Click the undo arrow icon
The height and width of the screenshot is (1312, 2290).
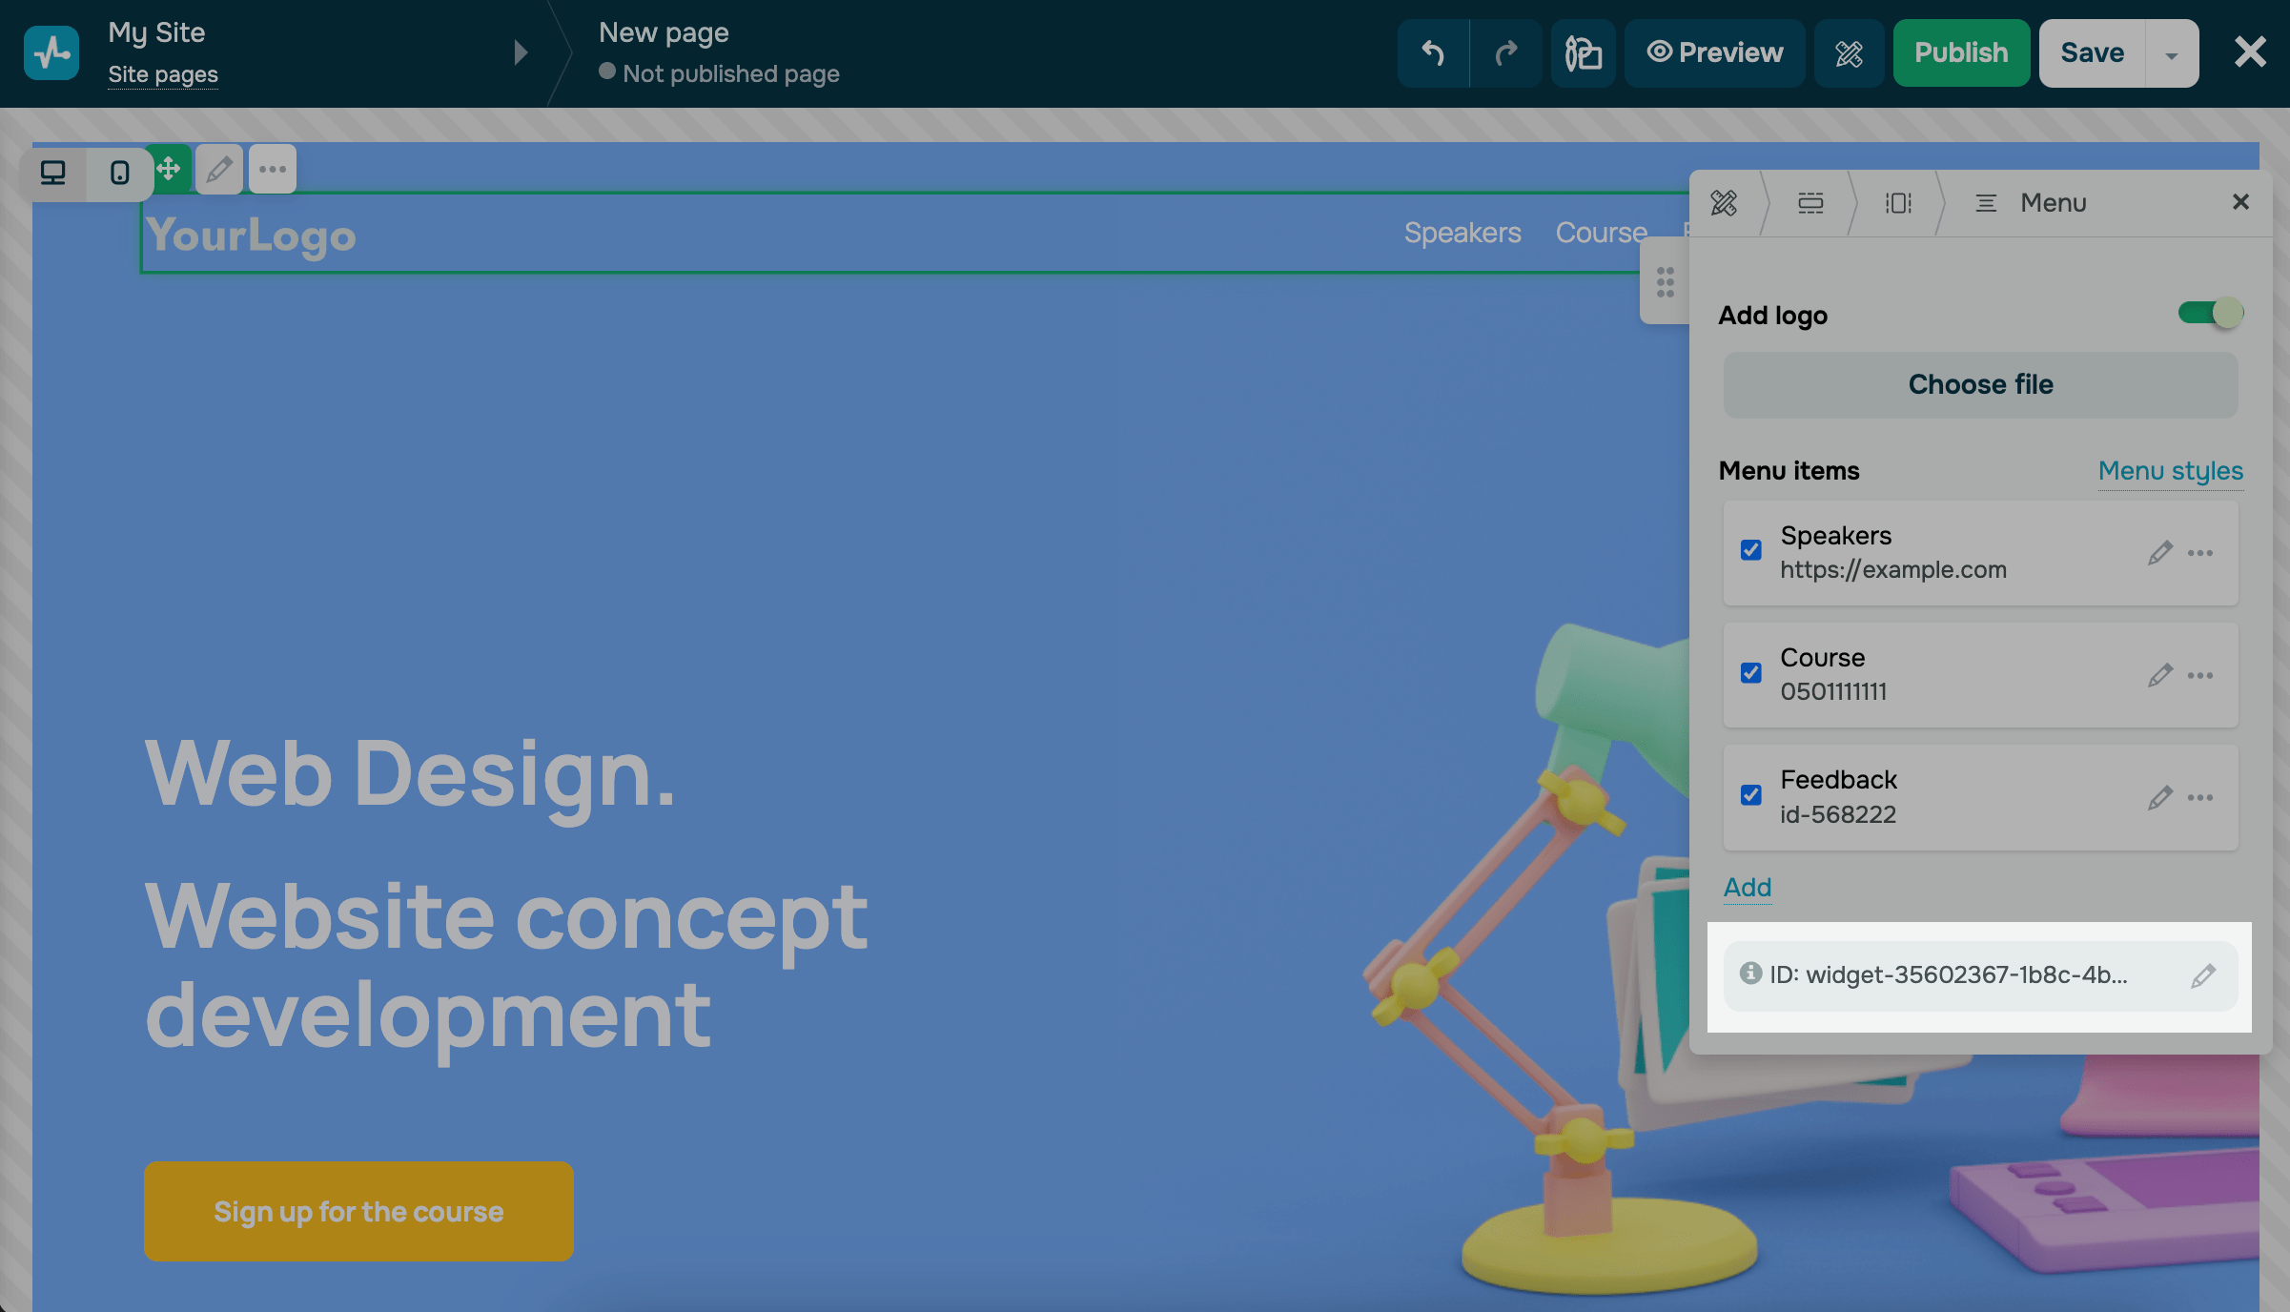(1433, 52)
